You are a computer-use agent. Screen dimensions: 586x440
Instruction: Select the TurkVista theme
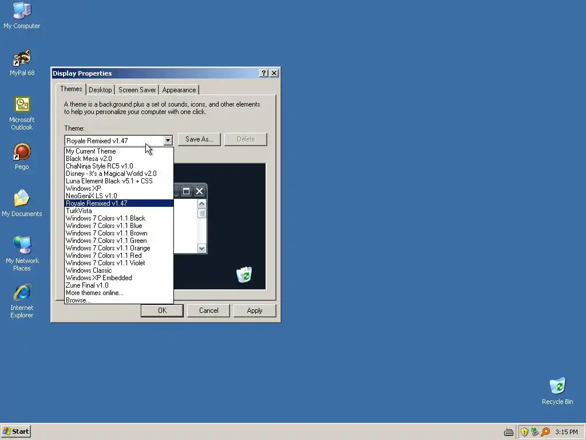point(119,211)
